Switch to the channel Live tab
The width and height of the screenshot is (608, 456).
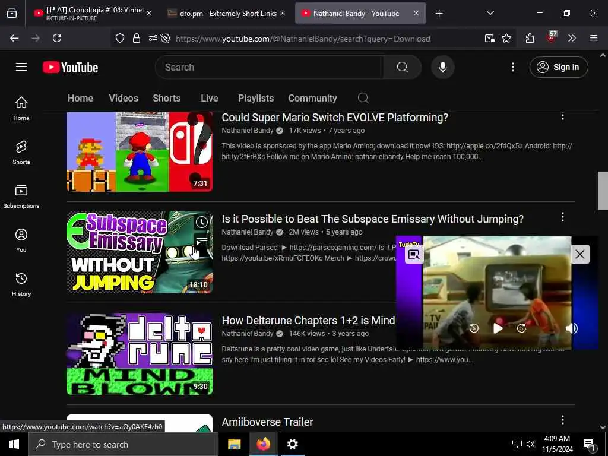(210, 98)
